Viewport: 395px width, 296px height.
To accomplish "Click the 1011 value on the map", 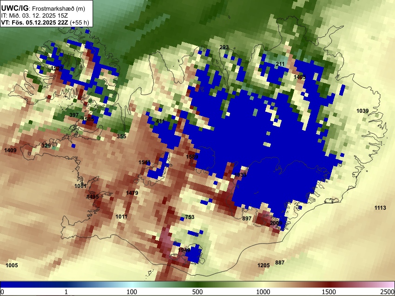I will click(x=121, y=217).
